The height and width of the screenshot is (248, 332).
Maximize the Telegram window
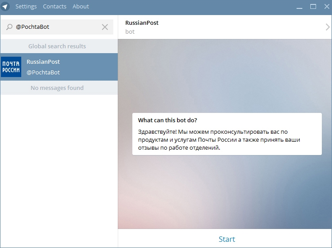(313, 7)
